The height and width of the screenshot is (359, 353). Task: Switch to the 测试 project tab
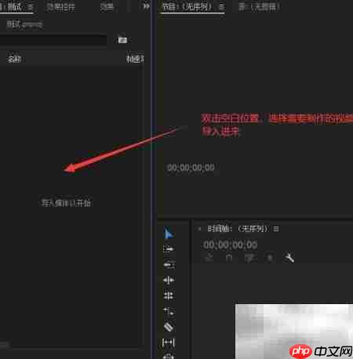12,7
